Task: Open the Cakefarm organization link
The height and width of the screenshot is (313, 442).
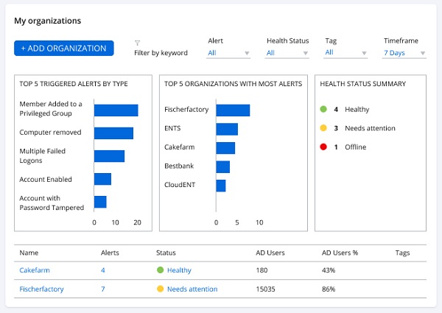Action: 35,270
